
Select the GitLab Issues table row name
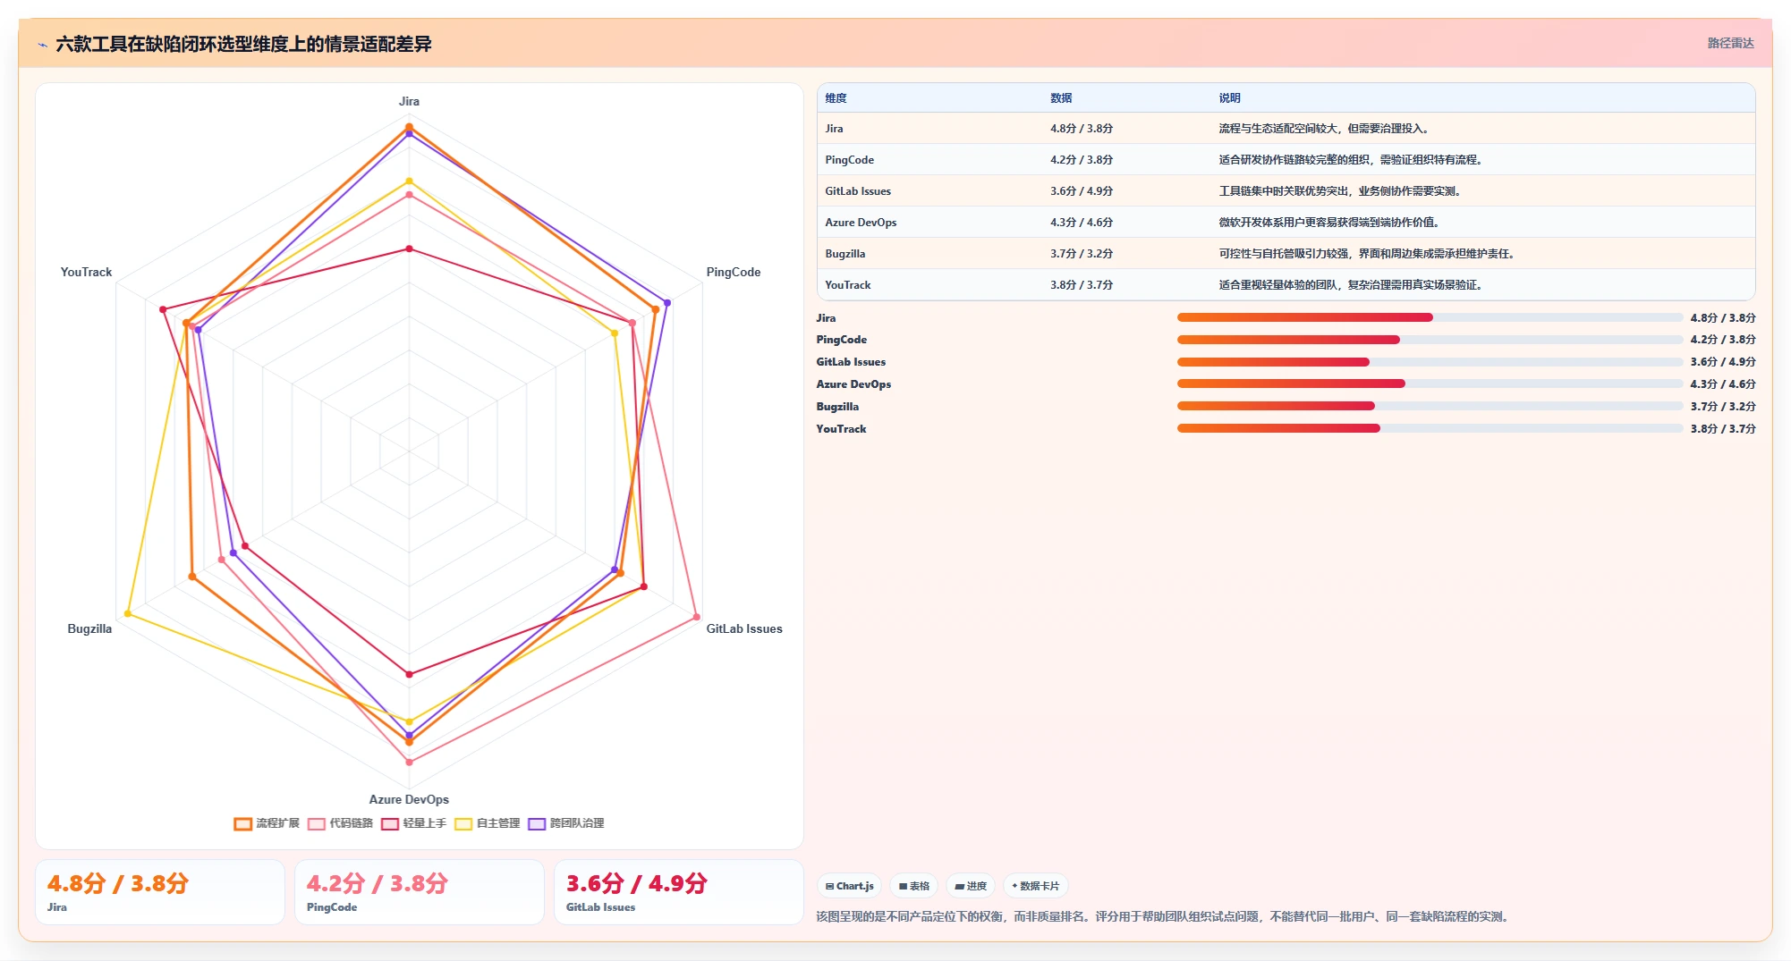click(858, 191)
